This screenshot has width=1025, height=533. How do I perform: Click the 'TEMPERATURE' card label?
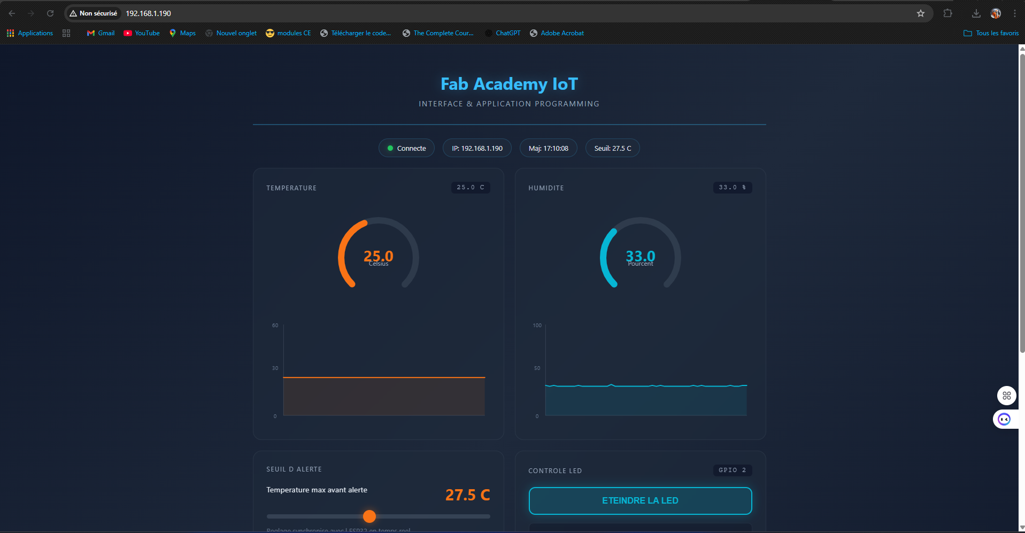click(291, 188)
